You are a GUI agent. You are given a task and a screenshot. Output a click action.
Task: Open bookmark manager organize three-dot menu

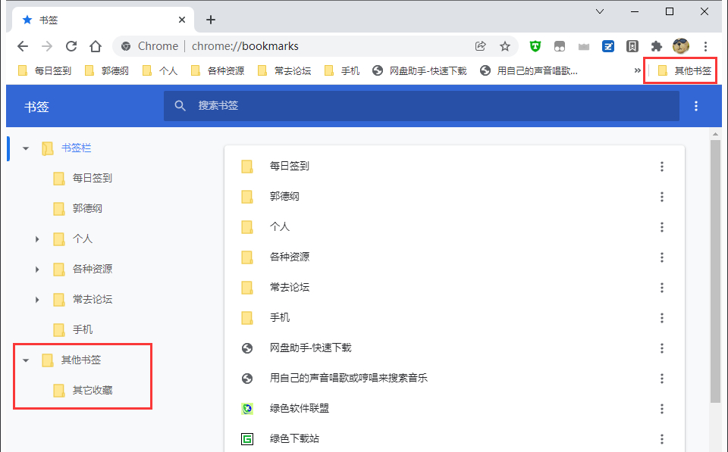click(x=695, y=106)
